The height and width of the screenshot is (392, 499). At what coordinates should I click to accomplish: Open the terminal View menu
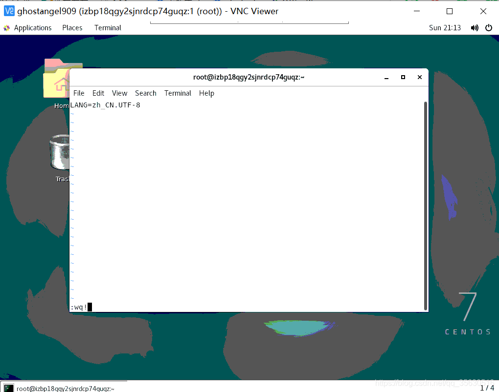(119, 93)
